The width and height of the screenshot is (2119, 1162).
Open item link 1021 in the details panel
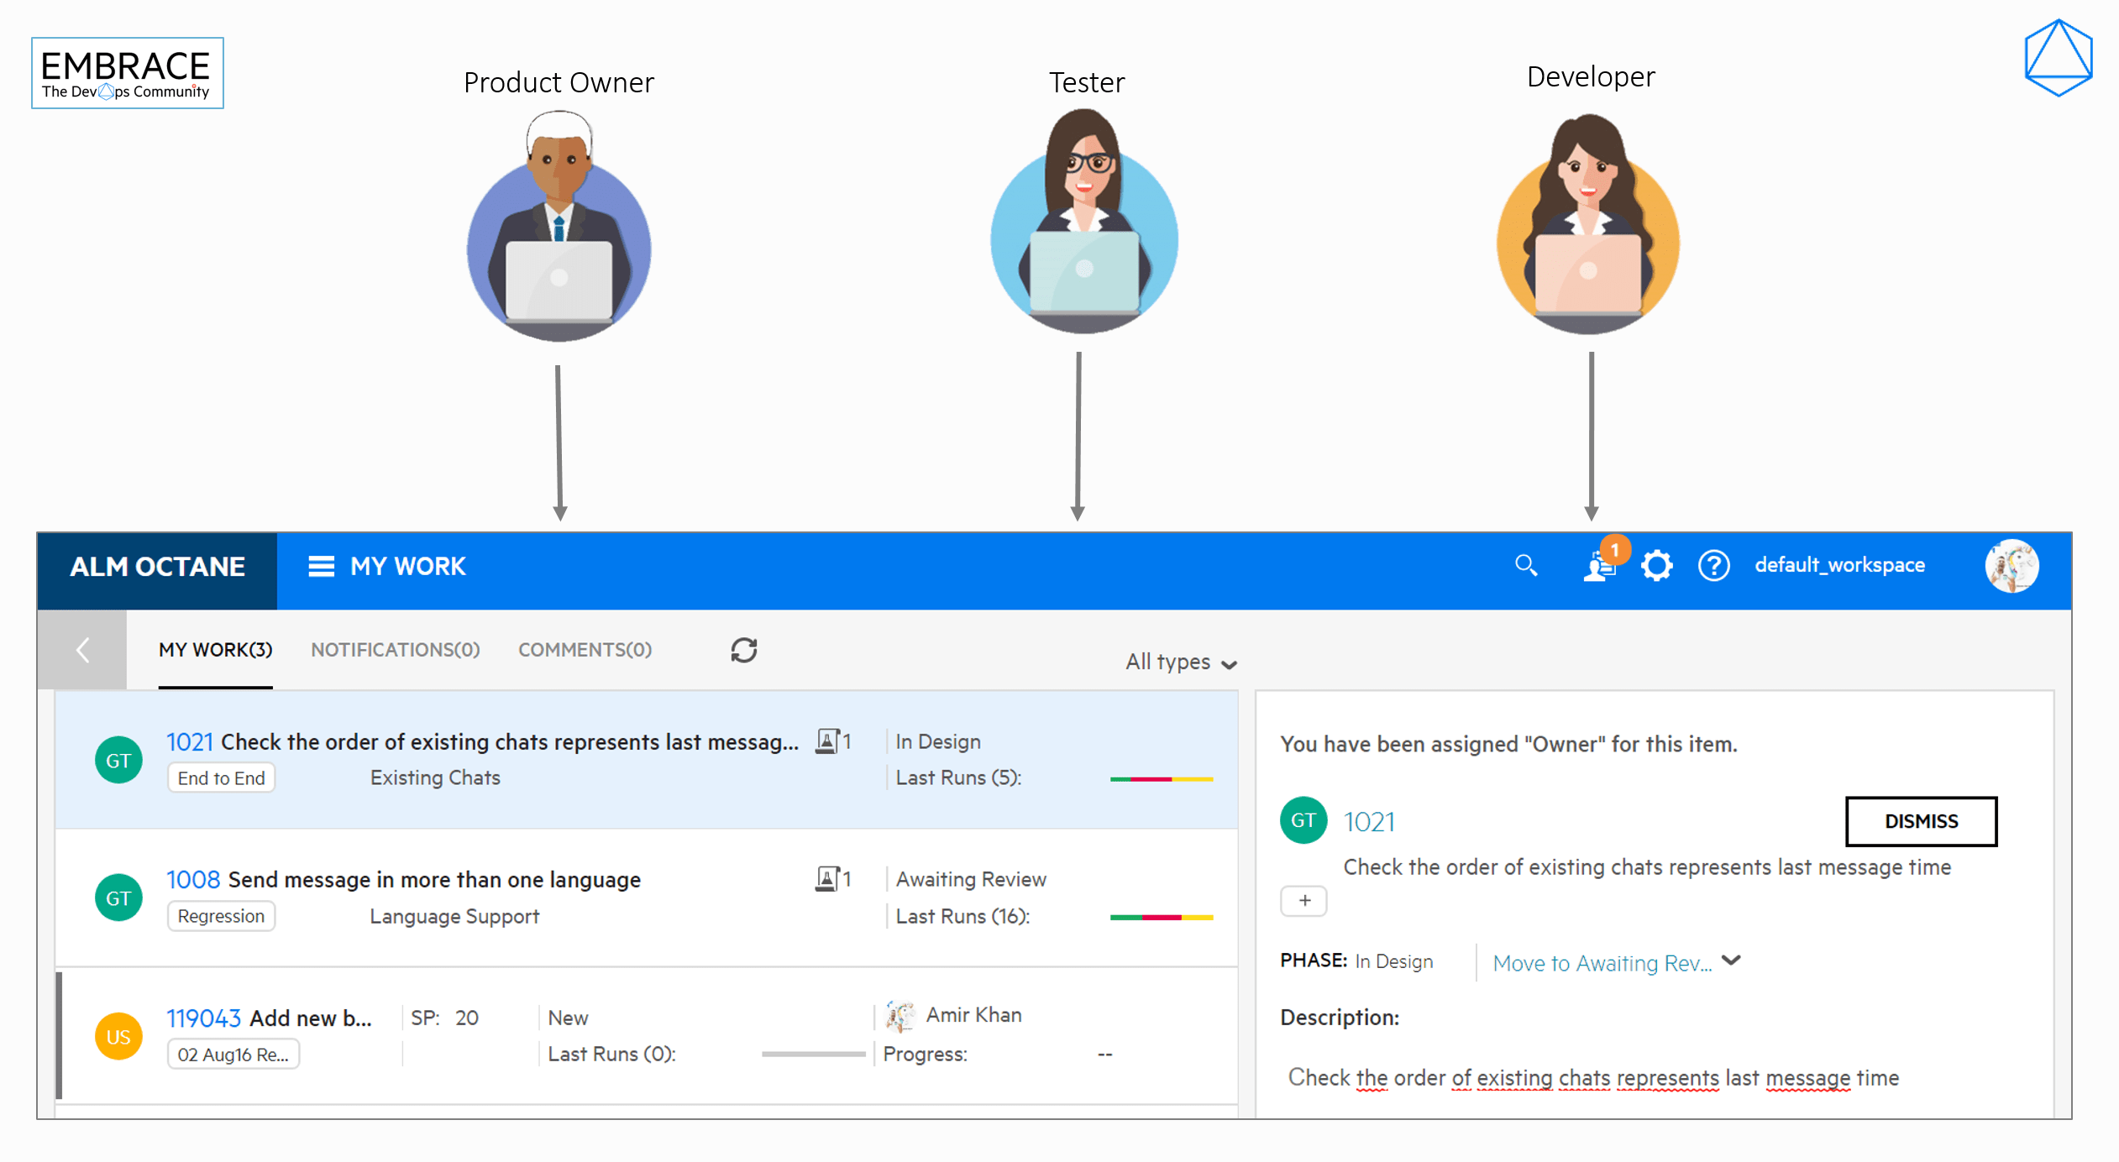[1369, 822]
